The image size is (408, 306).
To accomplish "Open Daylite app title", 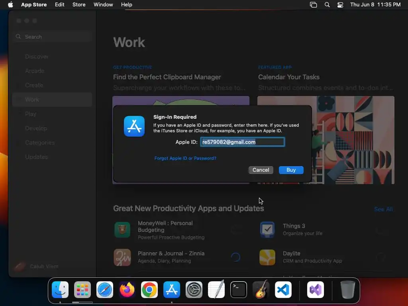I will point(291,253).
